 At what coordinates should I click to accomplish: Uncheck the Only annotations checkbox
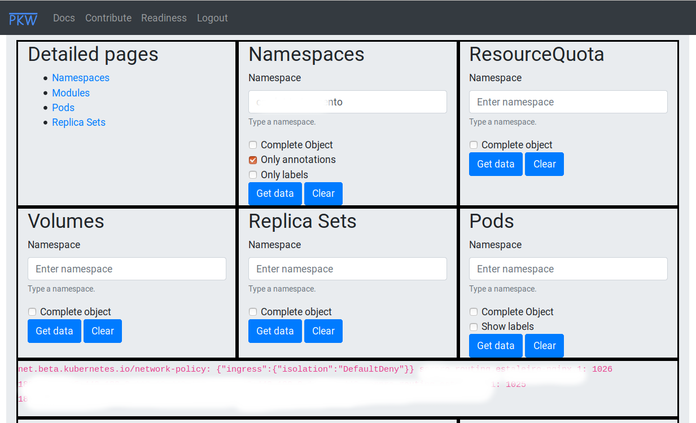pos(253,160)
